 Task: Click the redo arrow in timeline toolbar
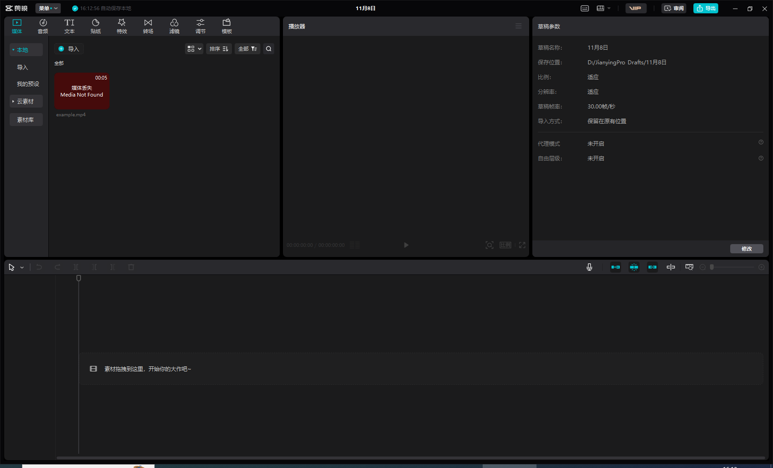(x=58, y=267)
